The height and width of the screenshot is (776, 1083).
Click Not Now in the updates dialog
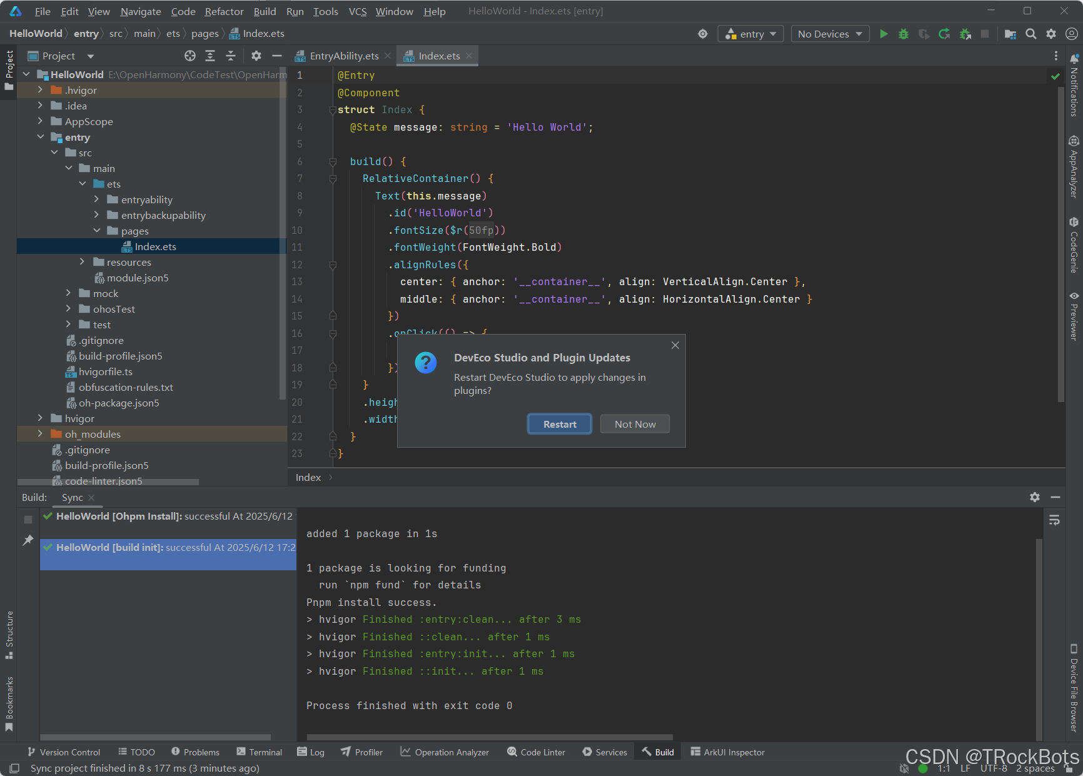(635, 424)
